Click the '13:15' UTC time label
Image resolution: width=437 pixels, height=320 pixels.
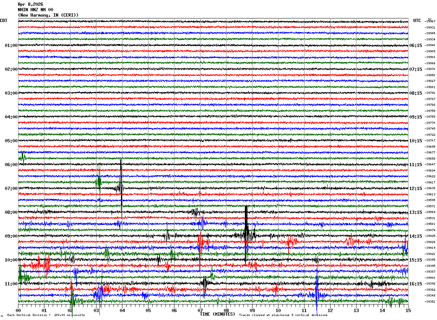click(416, 212)
